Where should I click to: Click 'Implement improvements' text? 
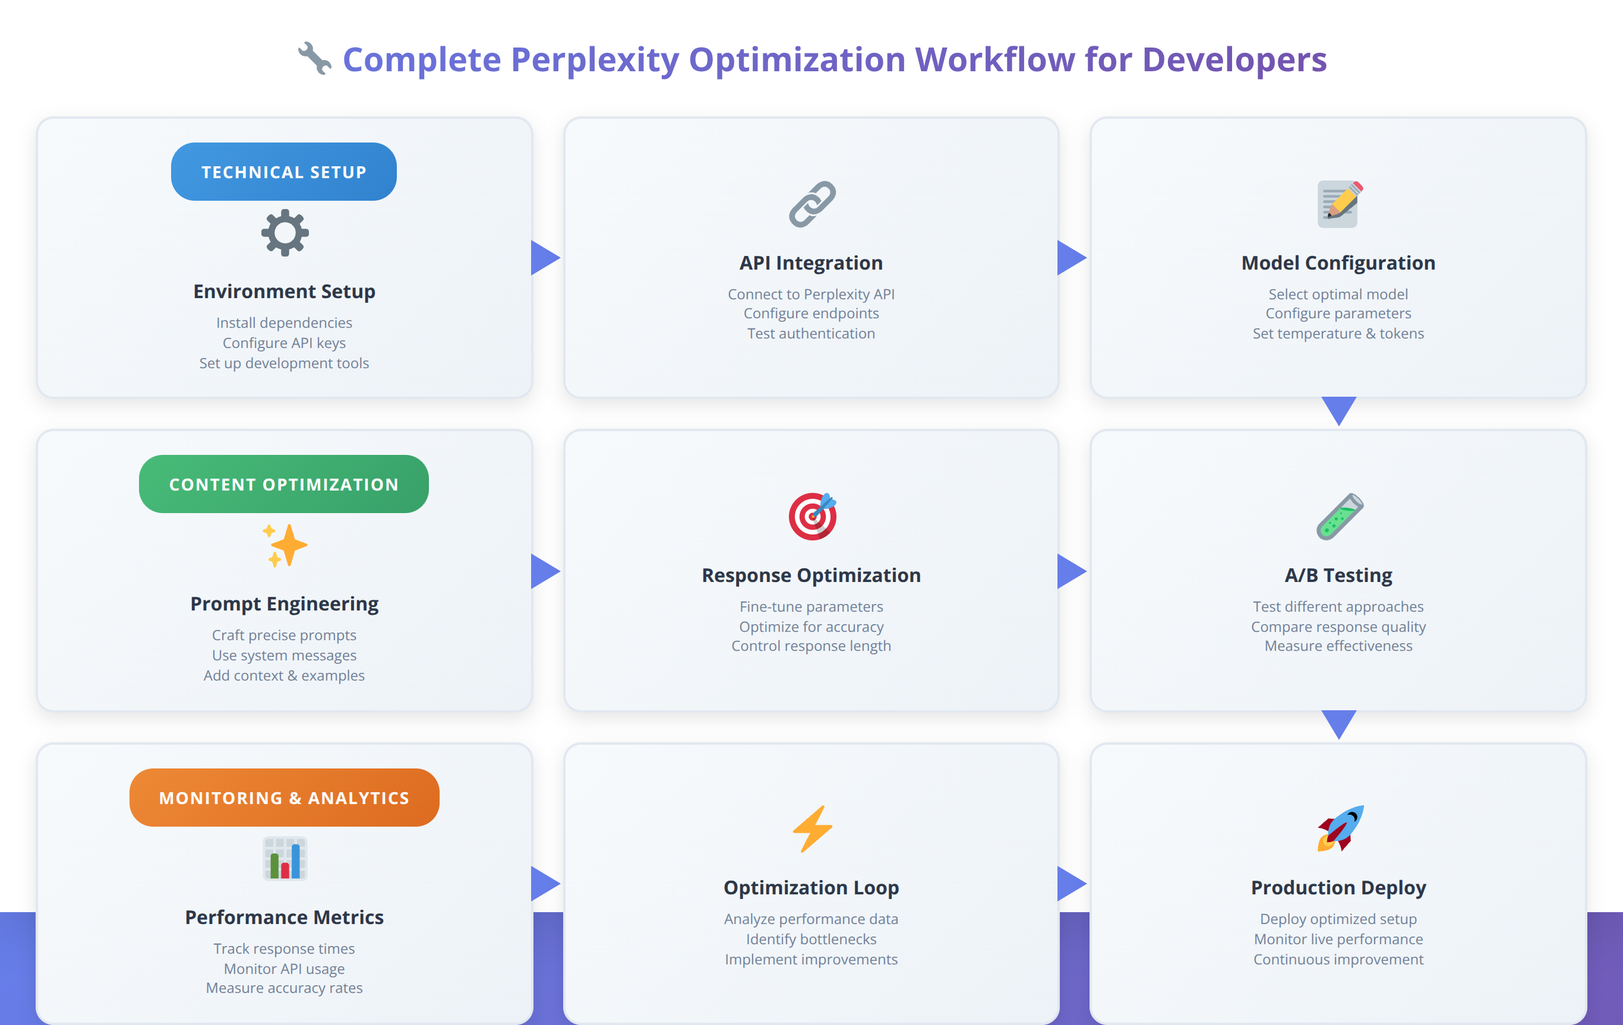(x=811, y=960)
